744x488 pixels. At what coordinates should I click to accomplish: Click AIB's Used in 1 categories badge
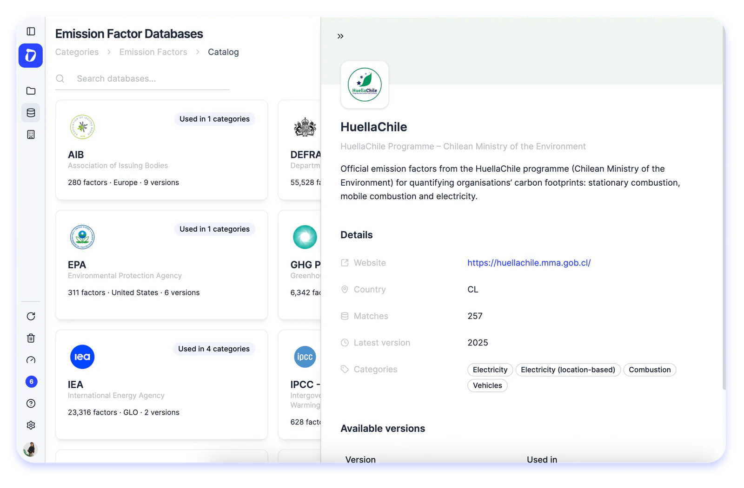pos(215,119)
